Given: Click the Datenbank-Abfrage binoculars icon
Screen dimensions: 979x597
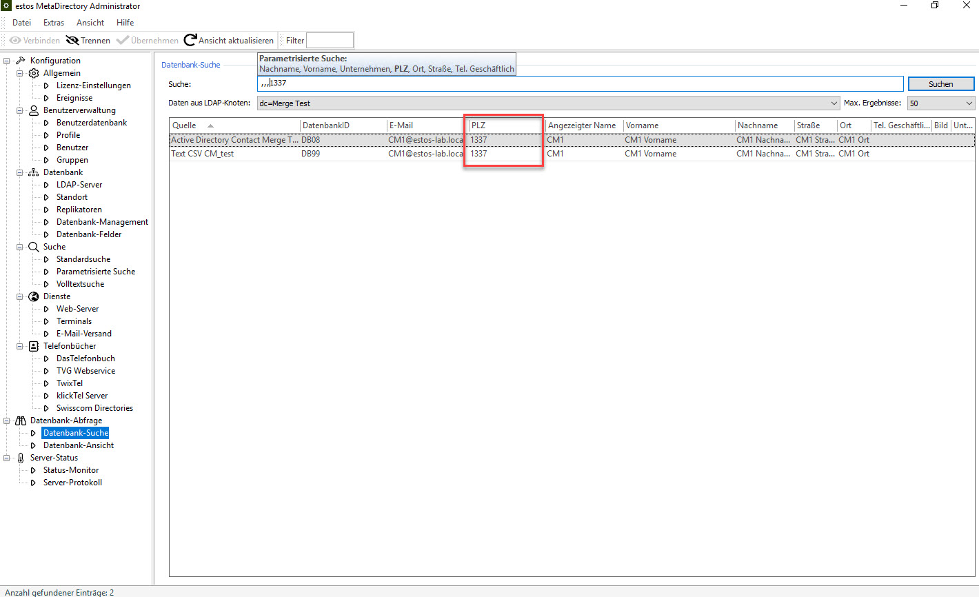Looking at the screenshot, I should pos(21,421).
